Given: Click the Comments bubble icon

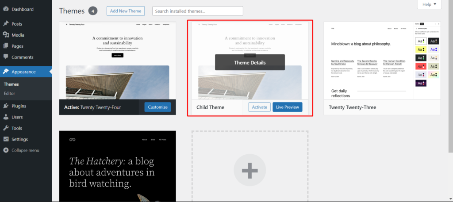Looking at the screenshot, I should coord(6,57).
